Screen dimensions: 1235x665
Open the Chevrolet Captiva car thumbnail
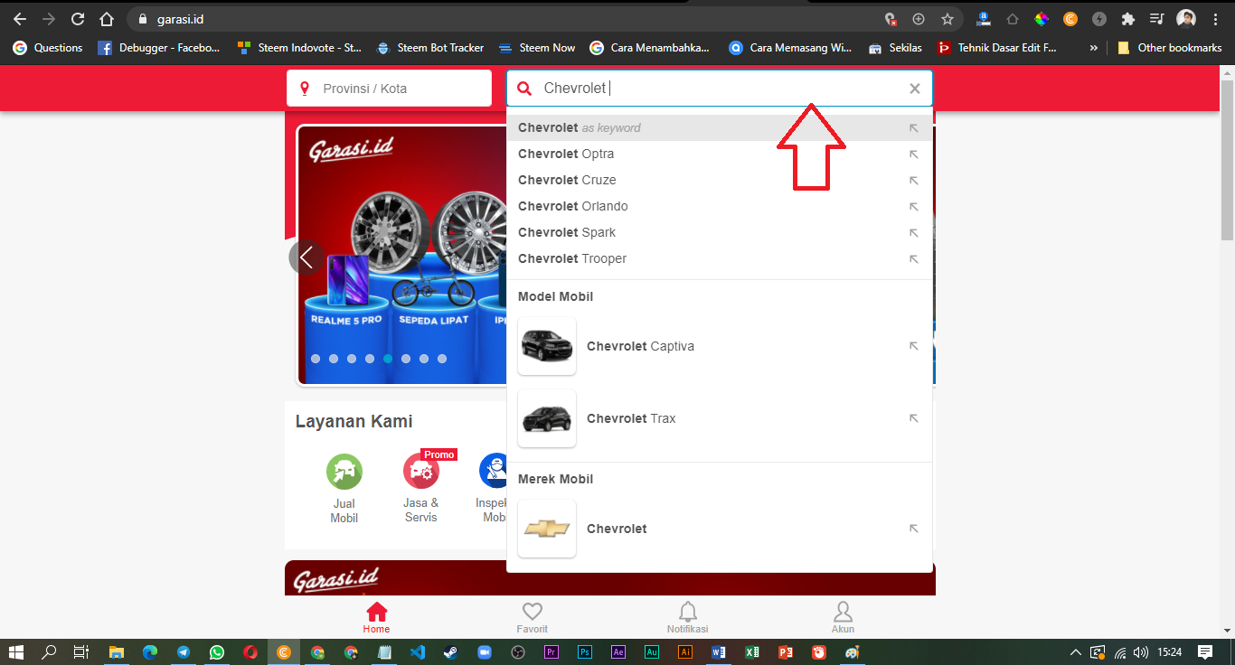pyautogui.click(x=547, y=346)
